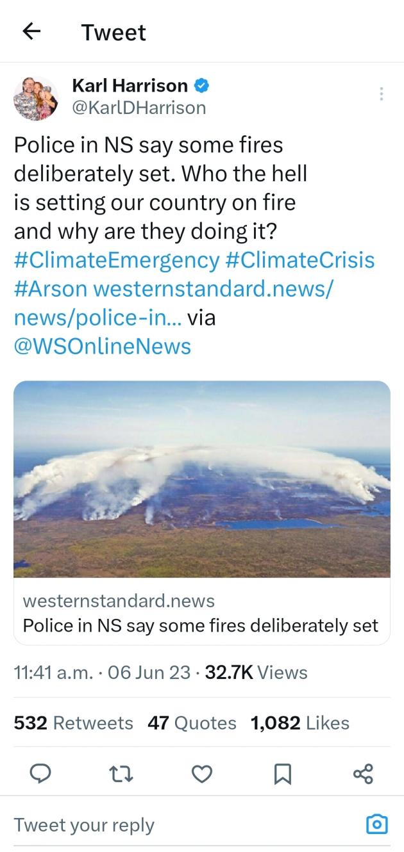This screenshot has height=852, width=404.
Task: Tap the share icon
Action: click(363, 774)
